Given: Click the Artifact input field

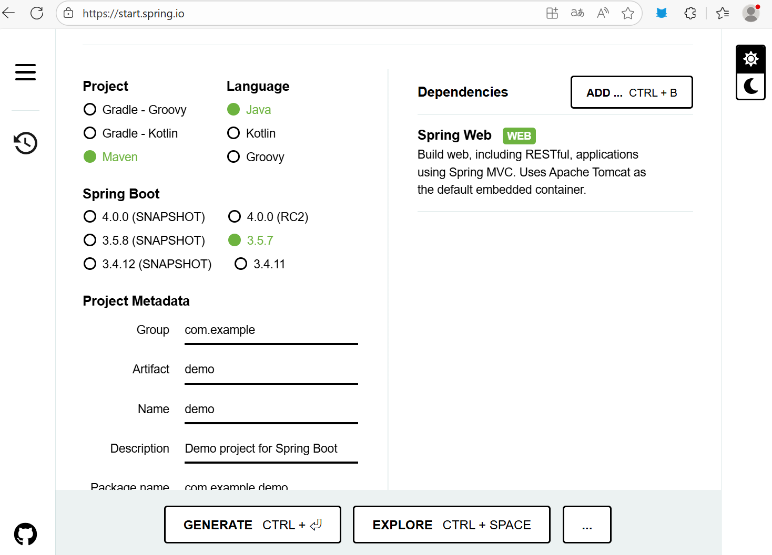Looking at the screenshot, I should (x=271, y=370).
